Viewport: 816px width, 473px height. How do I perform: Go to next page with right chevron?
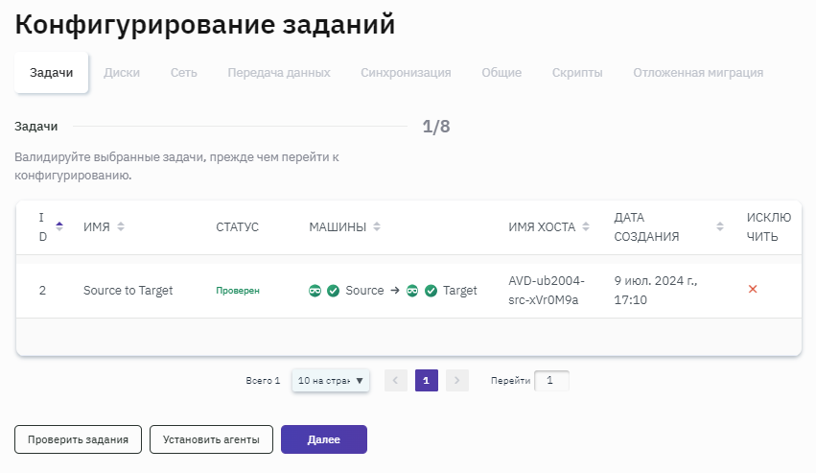coord(457,381)
